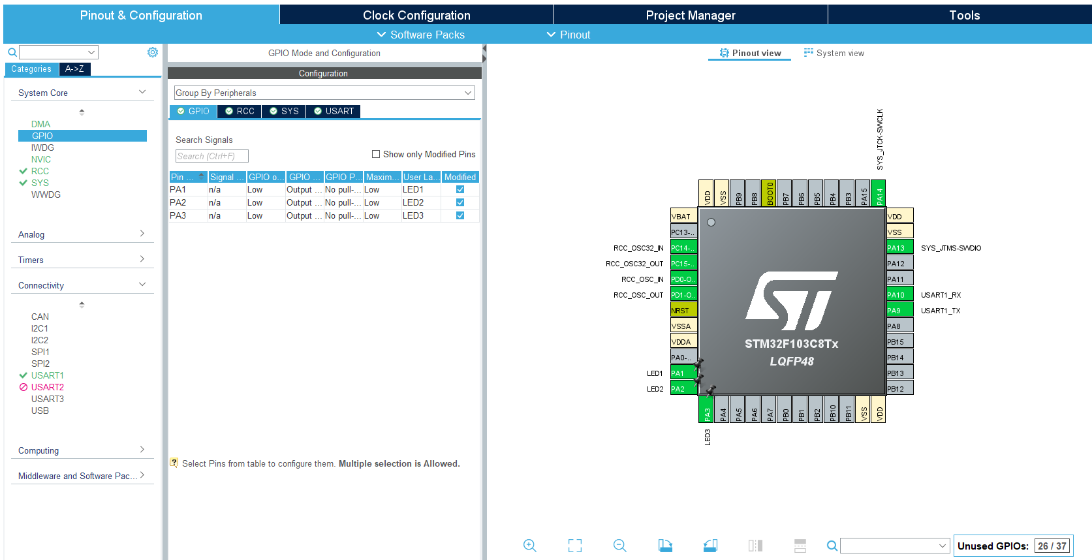Toggle Show only Modified Pins checkbox
1092x560 pixels.
coord(376,155)
